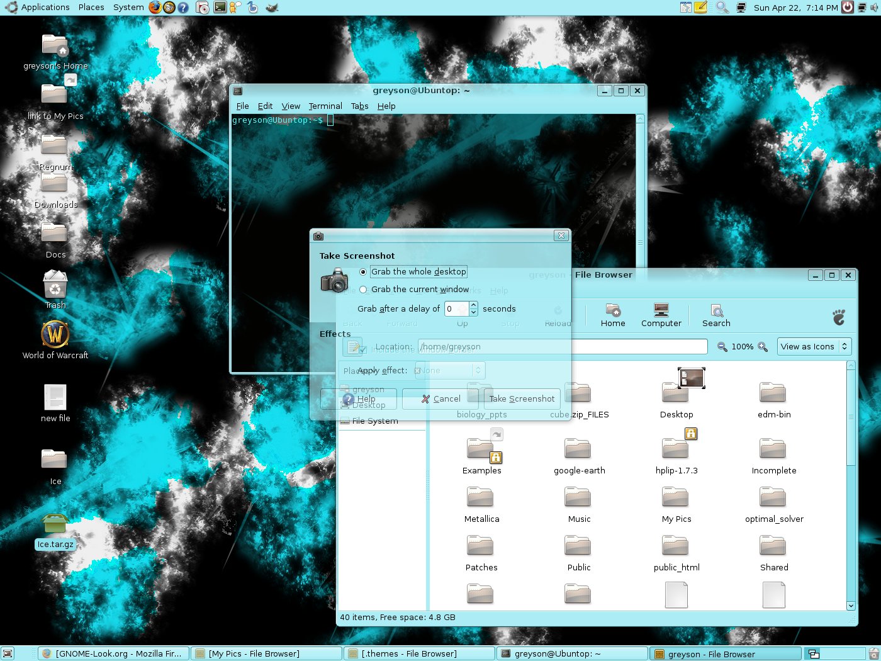
Task: Click the Take Screenshot button
Action: tap(522, 398)
